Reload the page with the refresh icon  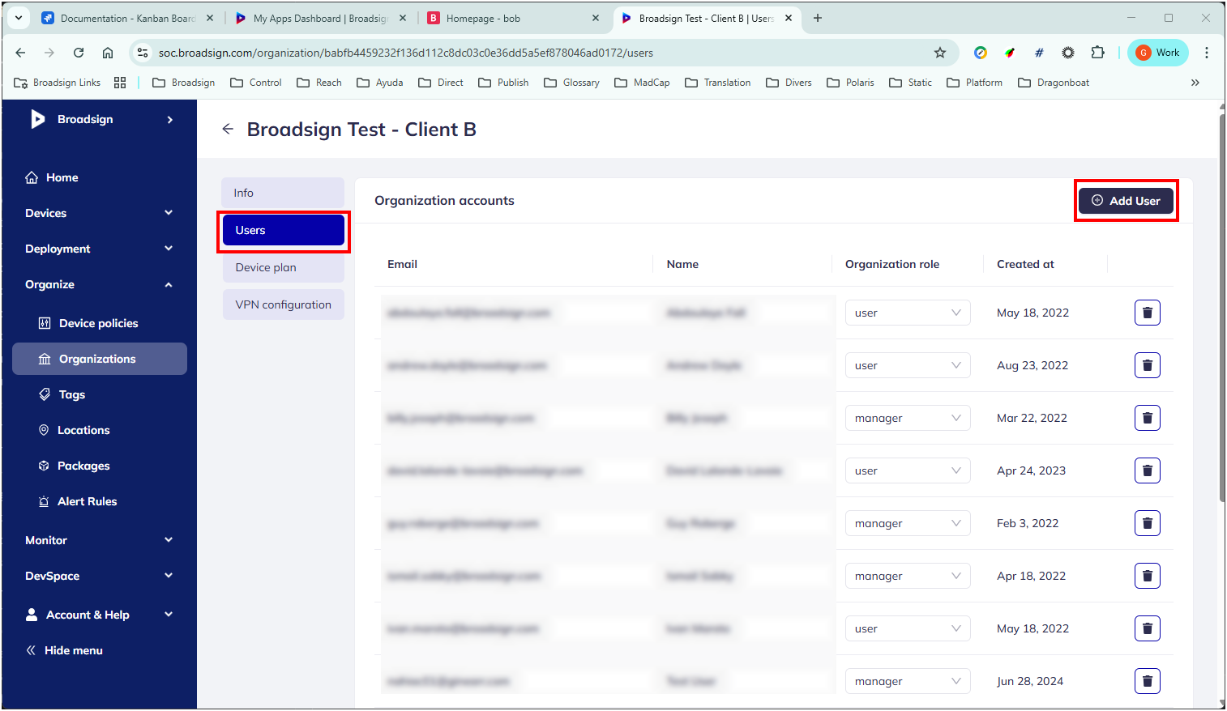79,53
